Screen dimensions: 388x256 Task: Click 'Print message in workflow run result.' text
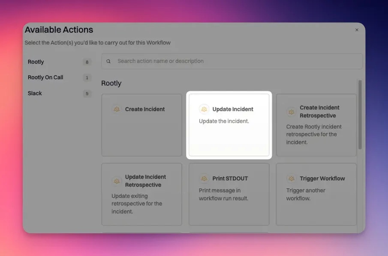(223, 194)
